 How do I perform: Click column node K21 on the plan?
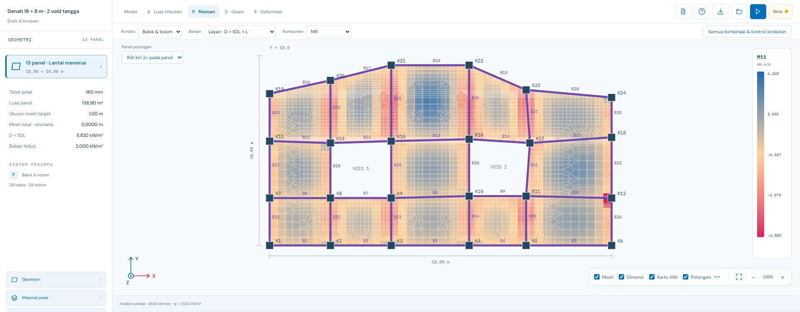coord(391,65)
